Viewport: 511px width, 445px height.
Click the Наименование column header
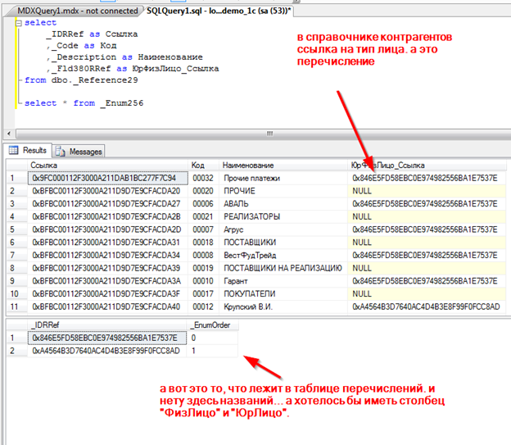point(283,166)
